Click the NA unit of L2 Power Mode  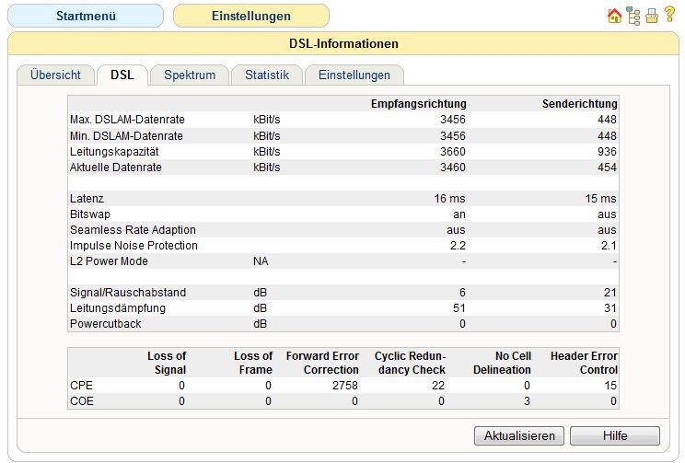tap(261, 261)
